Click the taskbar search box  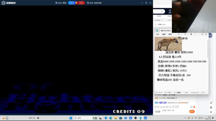coord(86,118)
